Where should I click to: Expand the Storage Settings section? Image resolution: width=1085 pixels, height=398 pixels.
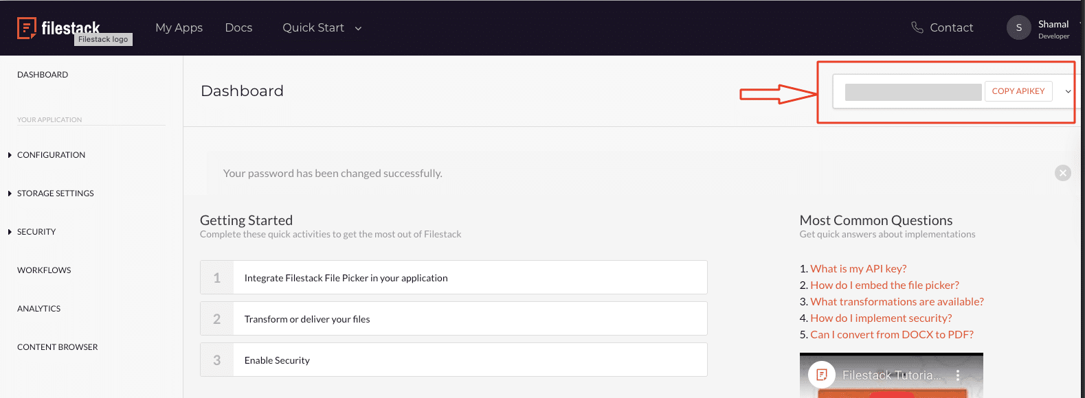51,194
